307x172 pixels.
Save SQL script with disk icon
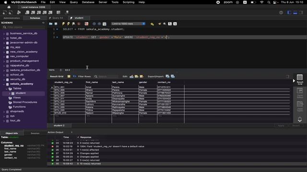[56, 24]
